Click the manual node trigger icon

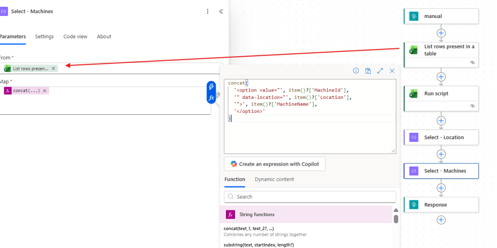(x=413, y=16)
